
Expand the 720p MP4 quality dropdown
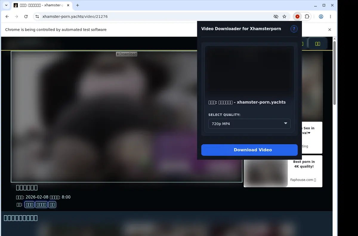click(249, 124)
